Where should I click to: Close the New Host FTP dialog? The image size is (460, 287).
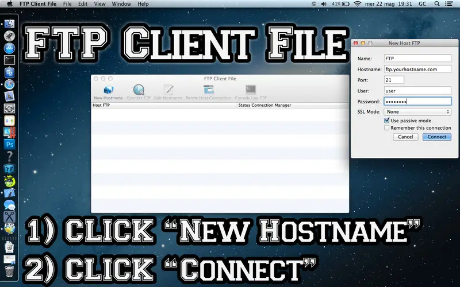(356, 43)
